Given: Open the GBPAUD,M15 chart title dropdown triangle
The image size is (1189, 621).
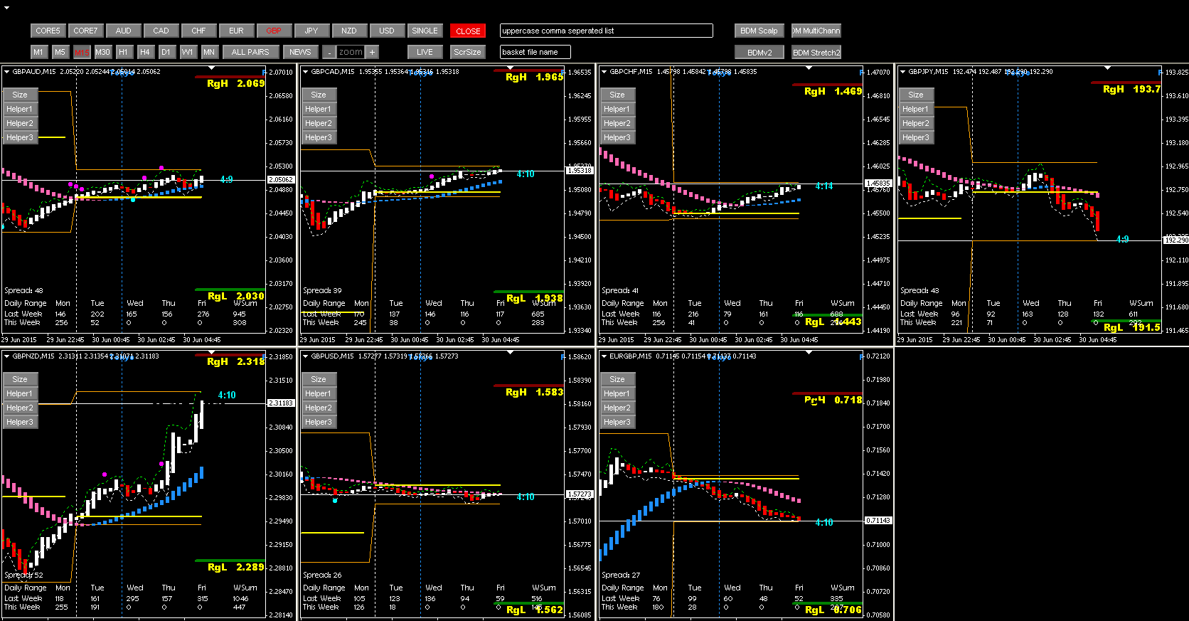Looking at the screenshot, I should pyautogui.click(x=6, y=71).
